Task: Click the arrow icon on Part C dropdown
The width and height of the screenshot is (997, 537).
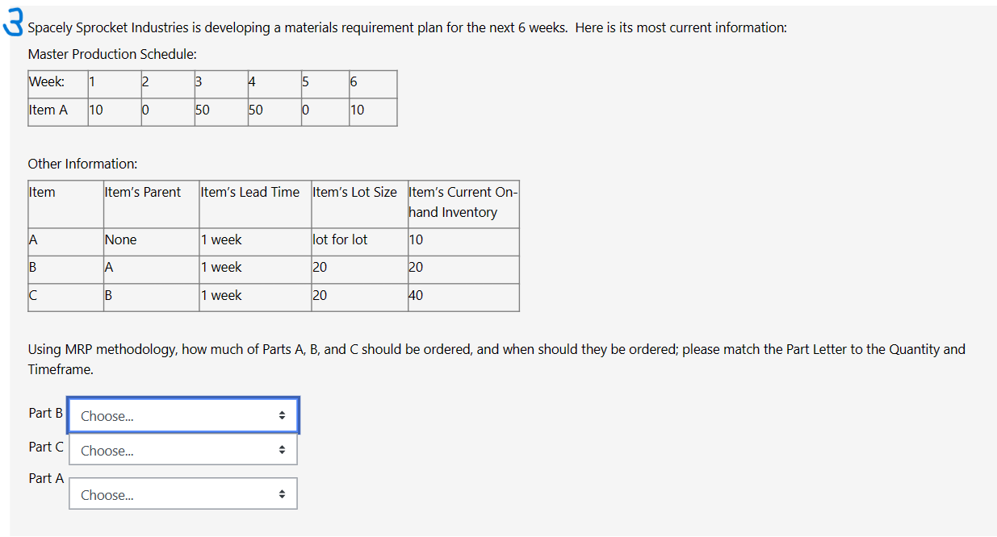Action: coord(282,449)
